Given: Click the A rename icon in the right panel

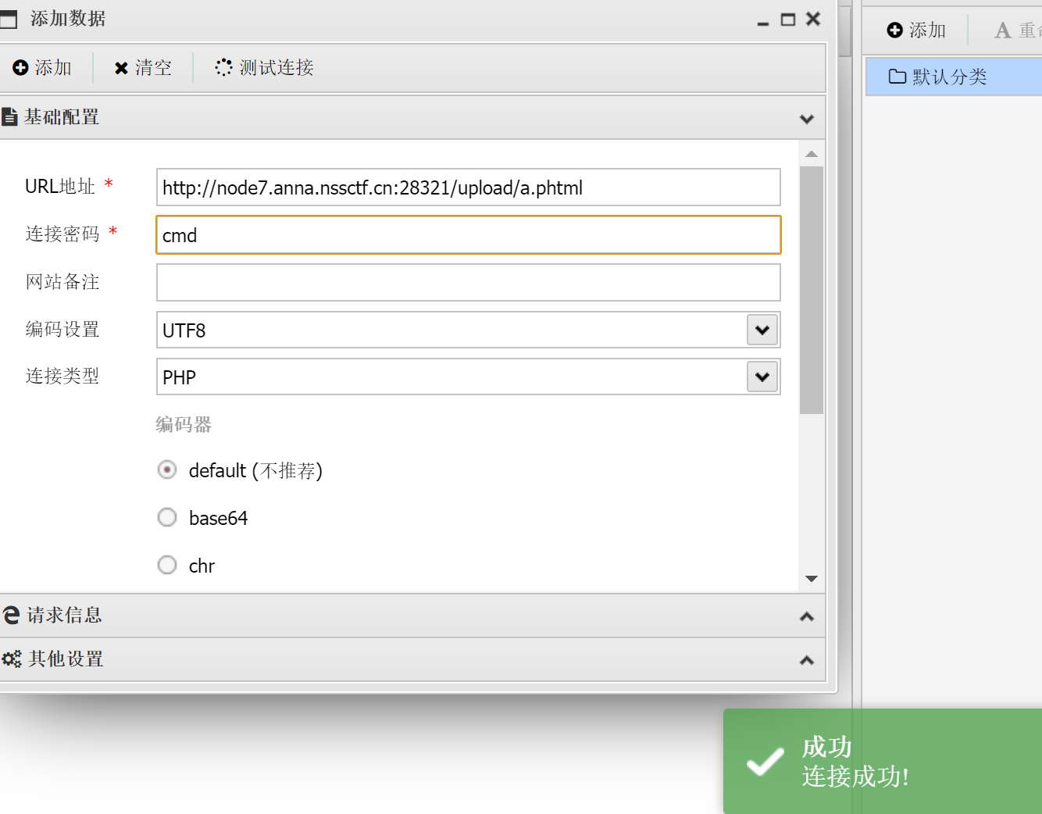Looking at the screenshot, I should (x=1003, y=30).
